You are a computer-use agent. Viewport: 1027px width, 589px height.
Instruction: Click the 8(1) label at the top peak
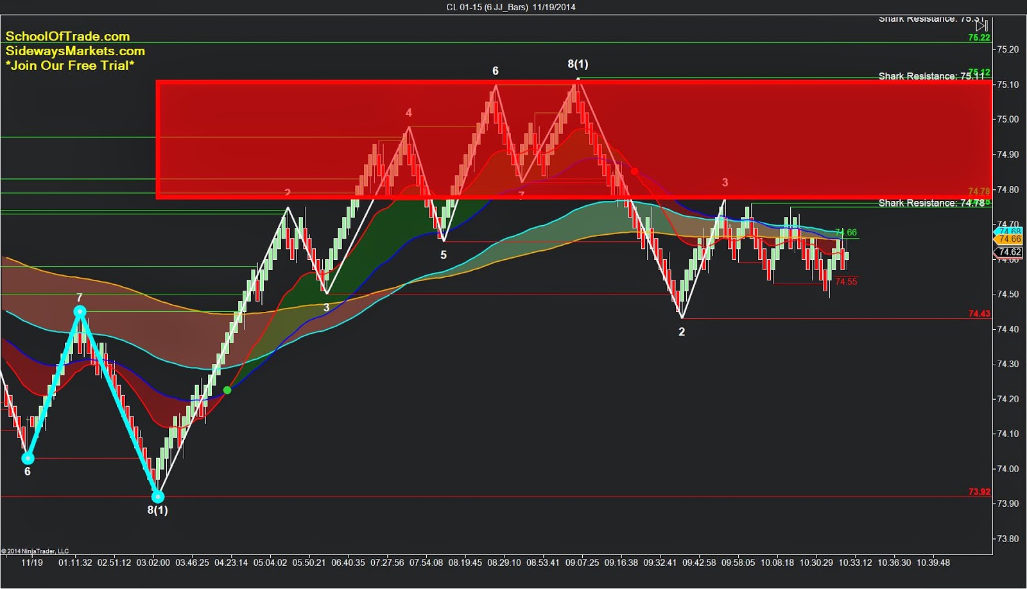pos(578,64)
